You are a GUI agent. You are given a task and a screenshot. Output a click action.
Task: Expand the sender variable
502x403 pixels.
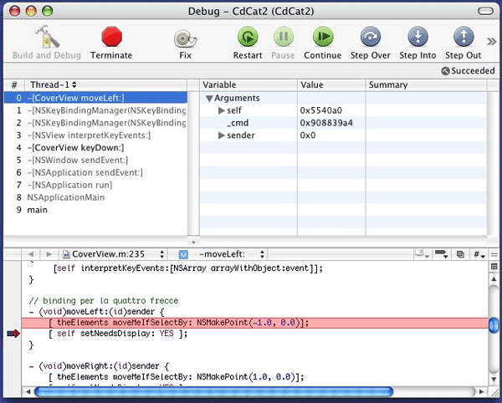pos(222,135)
